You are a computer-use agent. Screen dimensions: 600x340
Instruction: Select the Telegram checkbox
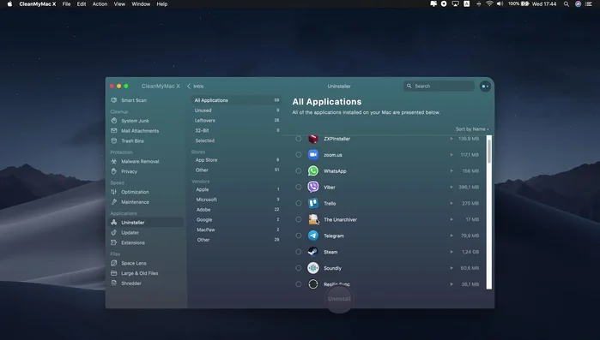click(x=299, y=236)
